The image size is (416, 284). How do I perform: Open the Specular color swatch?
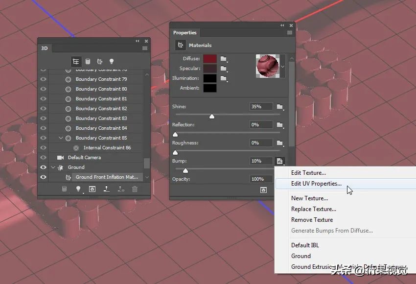pyautogui.click(x=210, y=69)
